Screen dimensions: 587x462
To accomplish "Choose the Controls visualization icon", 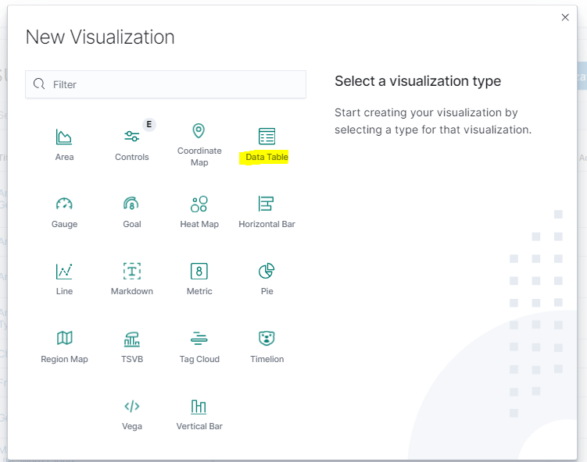I will point(131,137).
